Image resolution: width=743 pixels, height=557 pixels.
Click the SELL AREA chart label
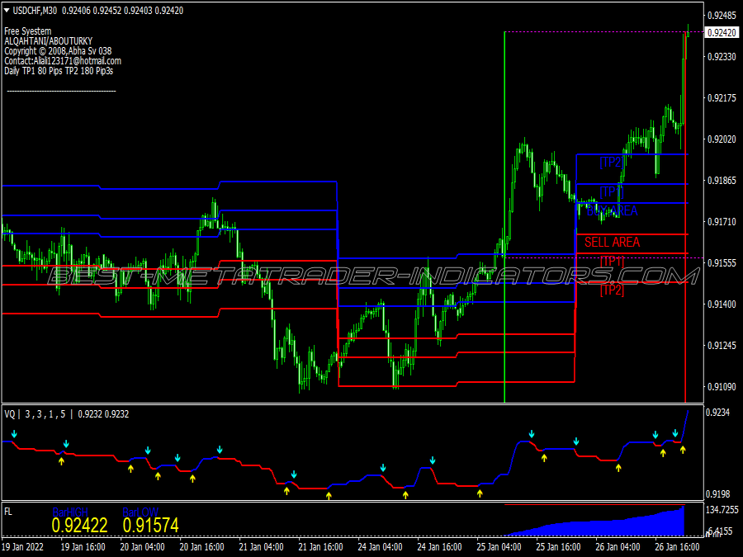(x=612, y=242)
